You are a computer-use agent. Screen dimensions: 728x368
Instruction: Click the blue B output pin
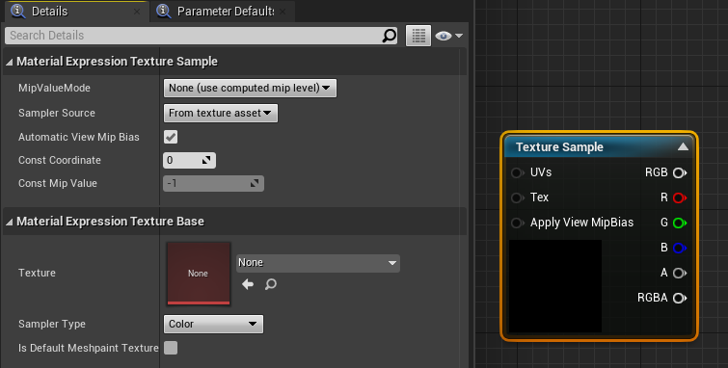click(680, 248)
